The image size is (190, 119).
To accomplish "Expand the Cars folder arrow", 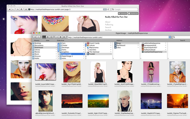I will [x=84, y=43].
